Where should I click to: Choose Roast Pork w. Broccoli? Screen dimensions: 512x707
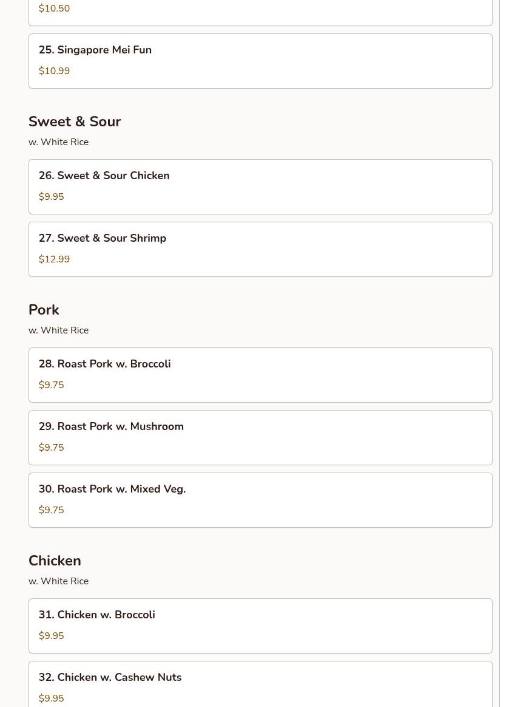[104, 364]
